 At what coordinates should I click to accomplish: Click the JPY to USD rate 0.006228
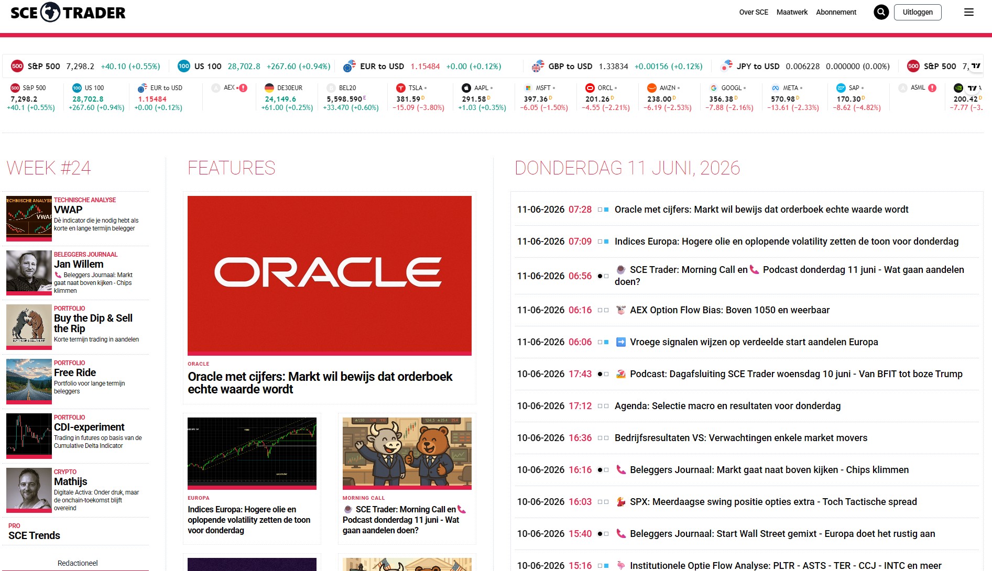coord(803,67)
